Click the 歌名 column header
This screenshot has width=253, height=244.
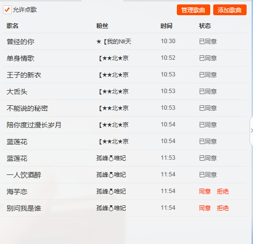(x=12, y=26)
